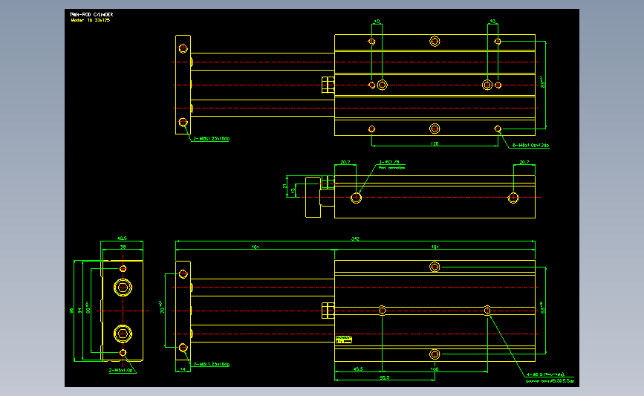Click the 342 overall length dimension
Image resolution: width=644 pixels, height=396 pixels.
pos(355,238)
